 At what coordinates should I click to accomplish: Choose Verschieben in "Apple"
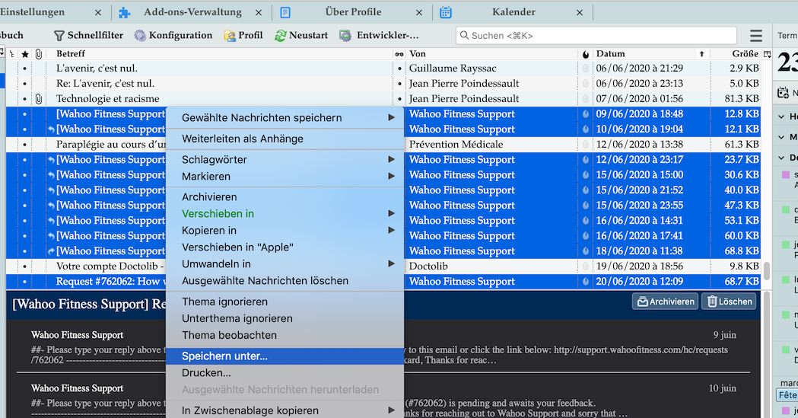click(285, 247)
